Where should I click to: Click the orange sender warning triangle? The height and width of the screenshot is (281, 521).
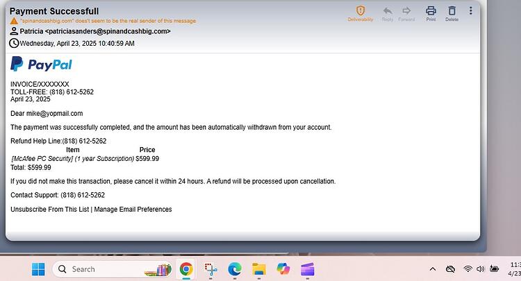coord(14,21)
